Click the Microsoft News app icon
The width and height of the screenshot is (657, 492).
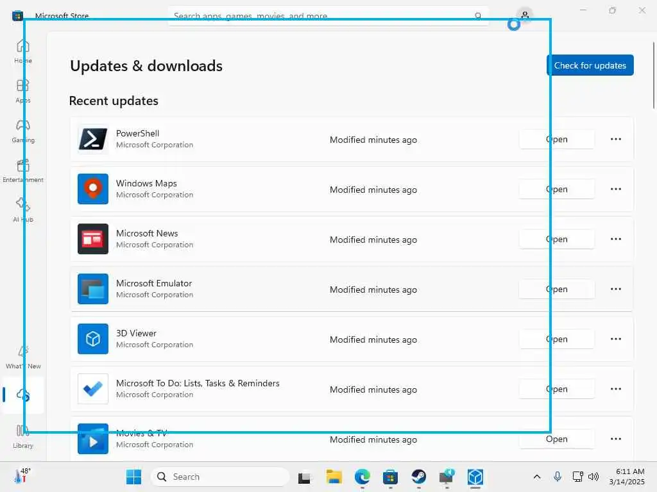(x=93, y=239)
